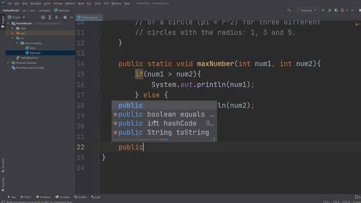Open the Tools menu
The width and height of the screenshot is (361, 203).
(98, 3)
